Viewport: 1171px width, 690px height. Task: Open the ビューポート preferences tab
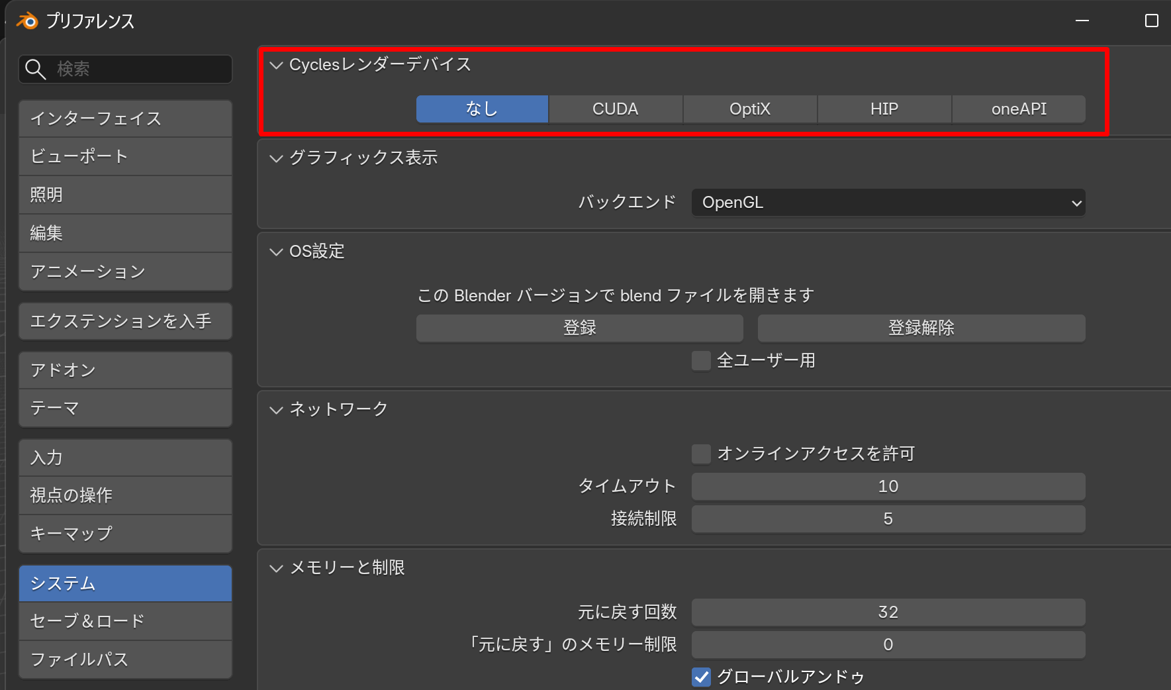pyautogui.click(x=126, y=156)
